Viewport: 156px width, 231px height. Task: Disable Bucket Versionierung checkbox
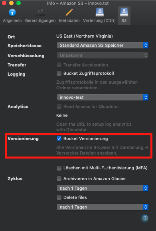click(59, 139)
